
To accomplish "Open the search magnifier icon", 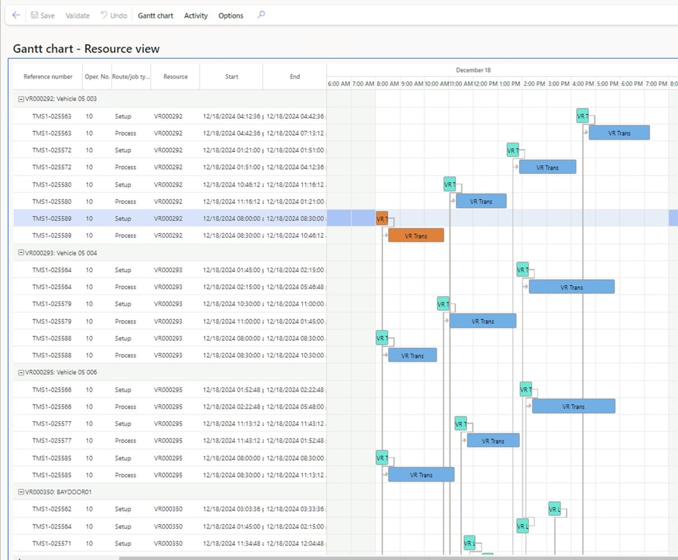I will 261,15.
